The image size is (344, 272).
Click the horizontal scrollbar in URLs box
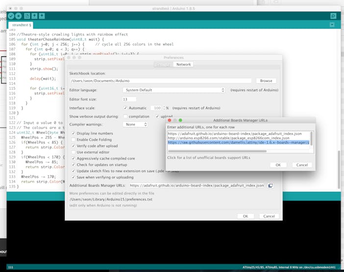(217, 151)
